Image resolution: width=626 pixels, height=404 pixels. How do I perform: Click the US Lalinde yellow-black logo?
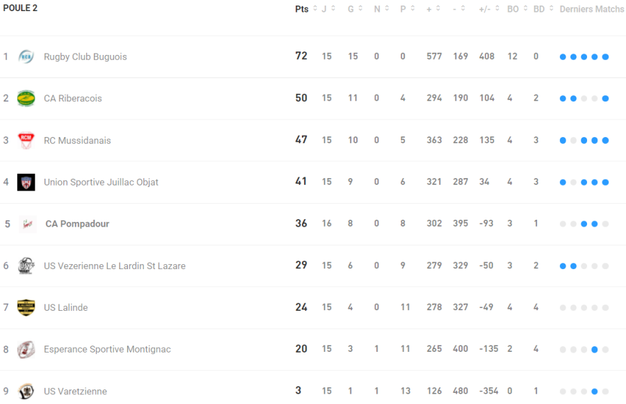point(26,307)
